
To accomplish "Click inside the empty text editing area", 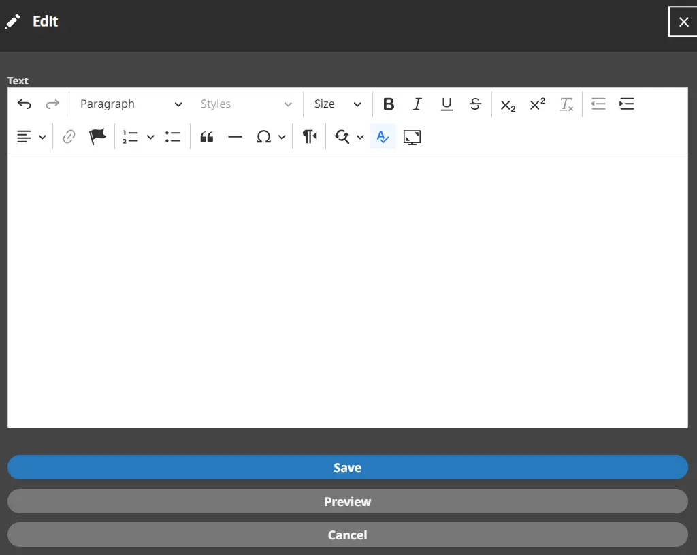I will point(347,289).
